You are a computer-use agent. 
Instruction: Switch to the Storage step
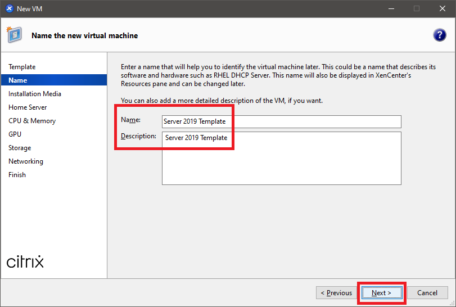(x=20, y=148)
